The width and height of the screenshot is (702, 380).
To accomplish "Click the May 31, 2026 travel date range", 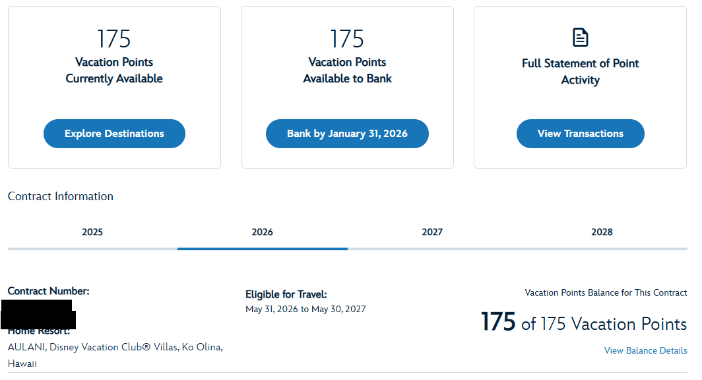I will pos(305,309).
